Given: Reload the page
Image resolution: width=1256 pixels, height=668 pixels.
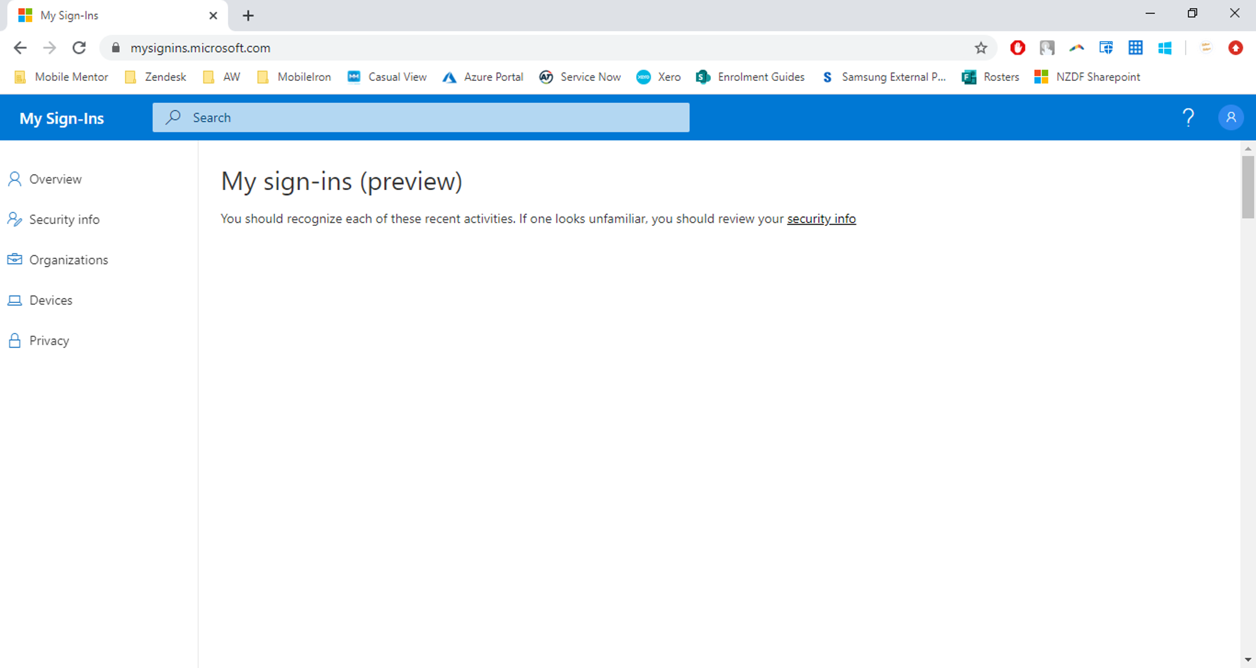Looking at the screenshot, I should (79, 48).
